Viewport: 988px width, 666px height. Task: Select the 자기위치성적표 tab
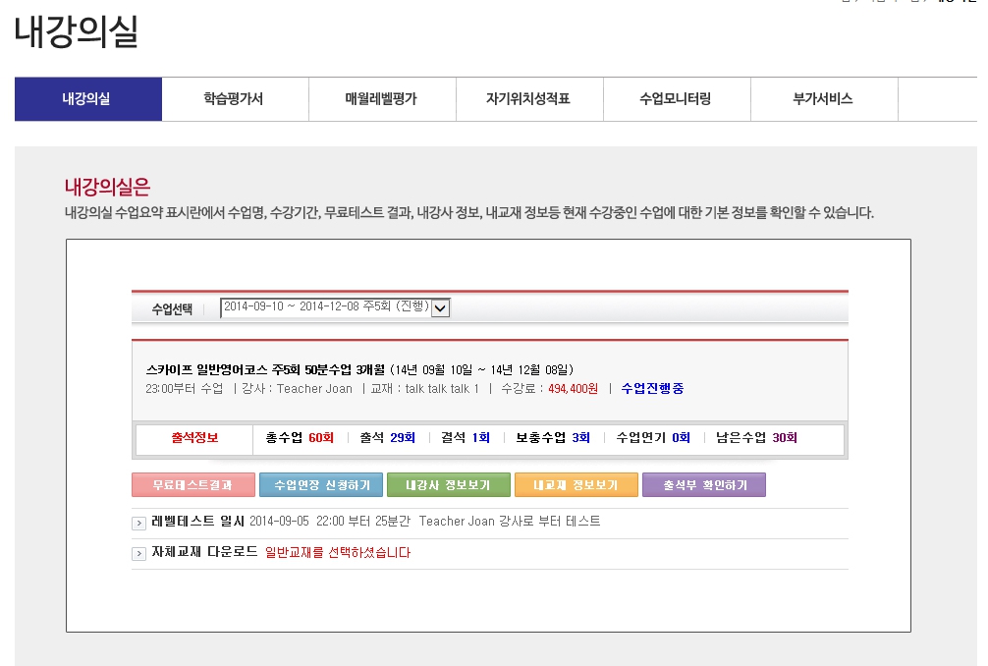528,99
